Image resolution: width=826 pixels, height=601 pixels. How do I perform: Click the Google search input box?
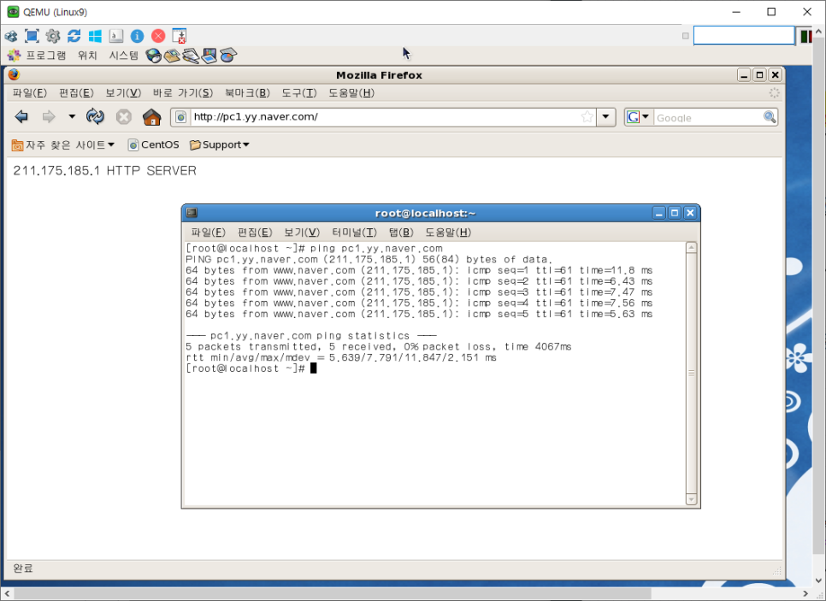pos(707,117)
